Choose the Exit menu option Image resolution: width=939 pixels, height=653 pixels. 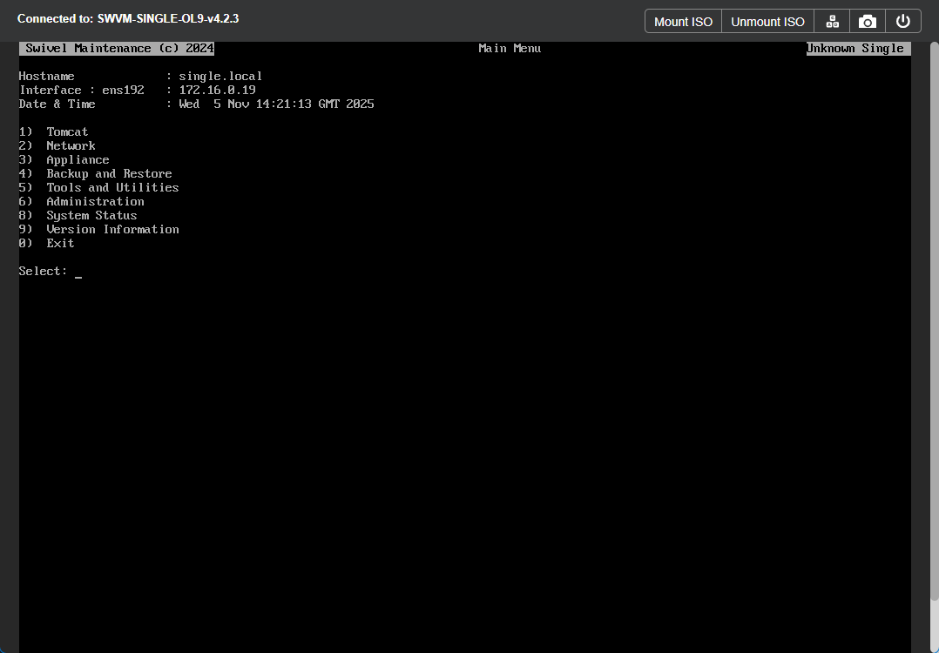point(60,243)
